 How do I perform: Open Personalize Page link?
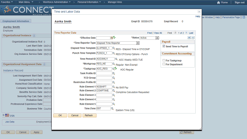231,17
